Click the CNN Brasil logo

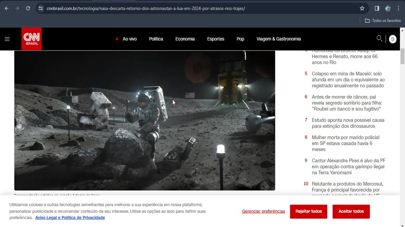(x=32, y=39)
